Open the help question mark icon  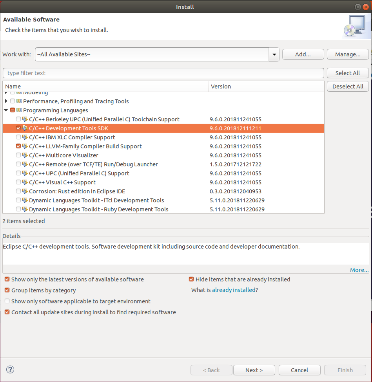[10, 369]
